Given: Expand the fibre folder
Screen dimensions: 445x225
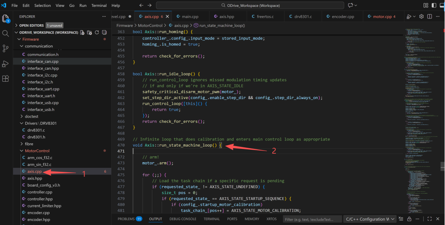Looking at the screenshot, I should (22, 144).
